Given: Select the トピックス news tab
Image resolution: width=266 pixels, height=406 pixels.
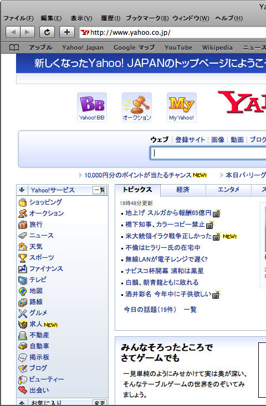Looking at the screenshot, I should tap(137, 190).
